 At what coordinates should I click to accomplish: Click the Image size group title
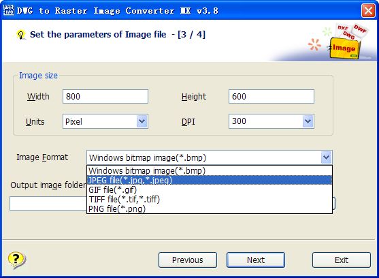(x=38, y=76)
